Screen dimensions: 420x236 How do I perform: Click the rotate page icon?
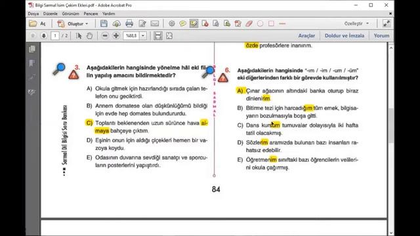[x=216, y=24]
